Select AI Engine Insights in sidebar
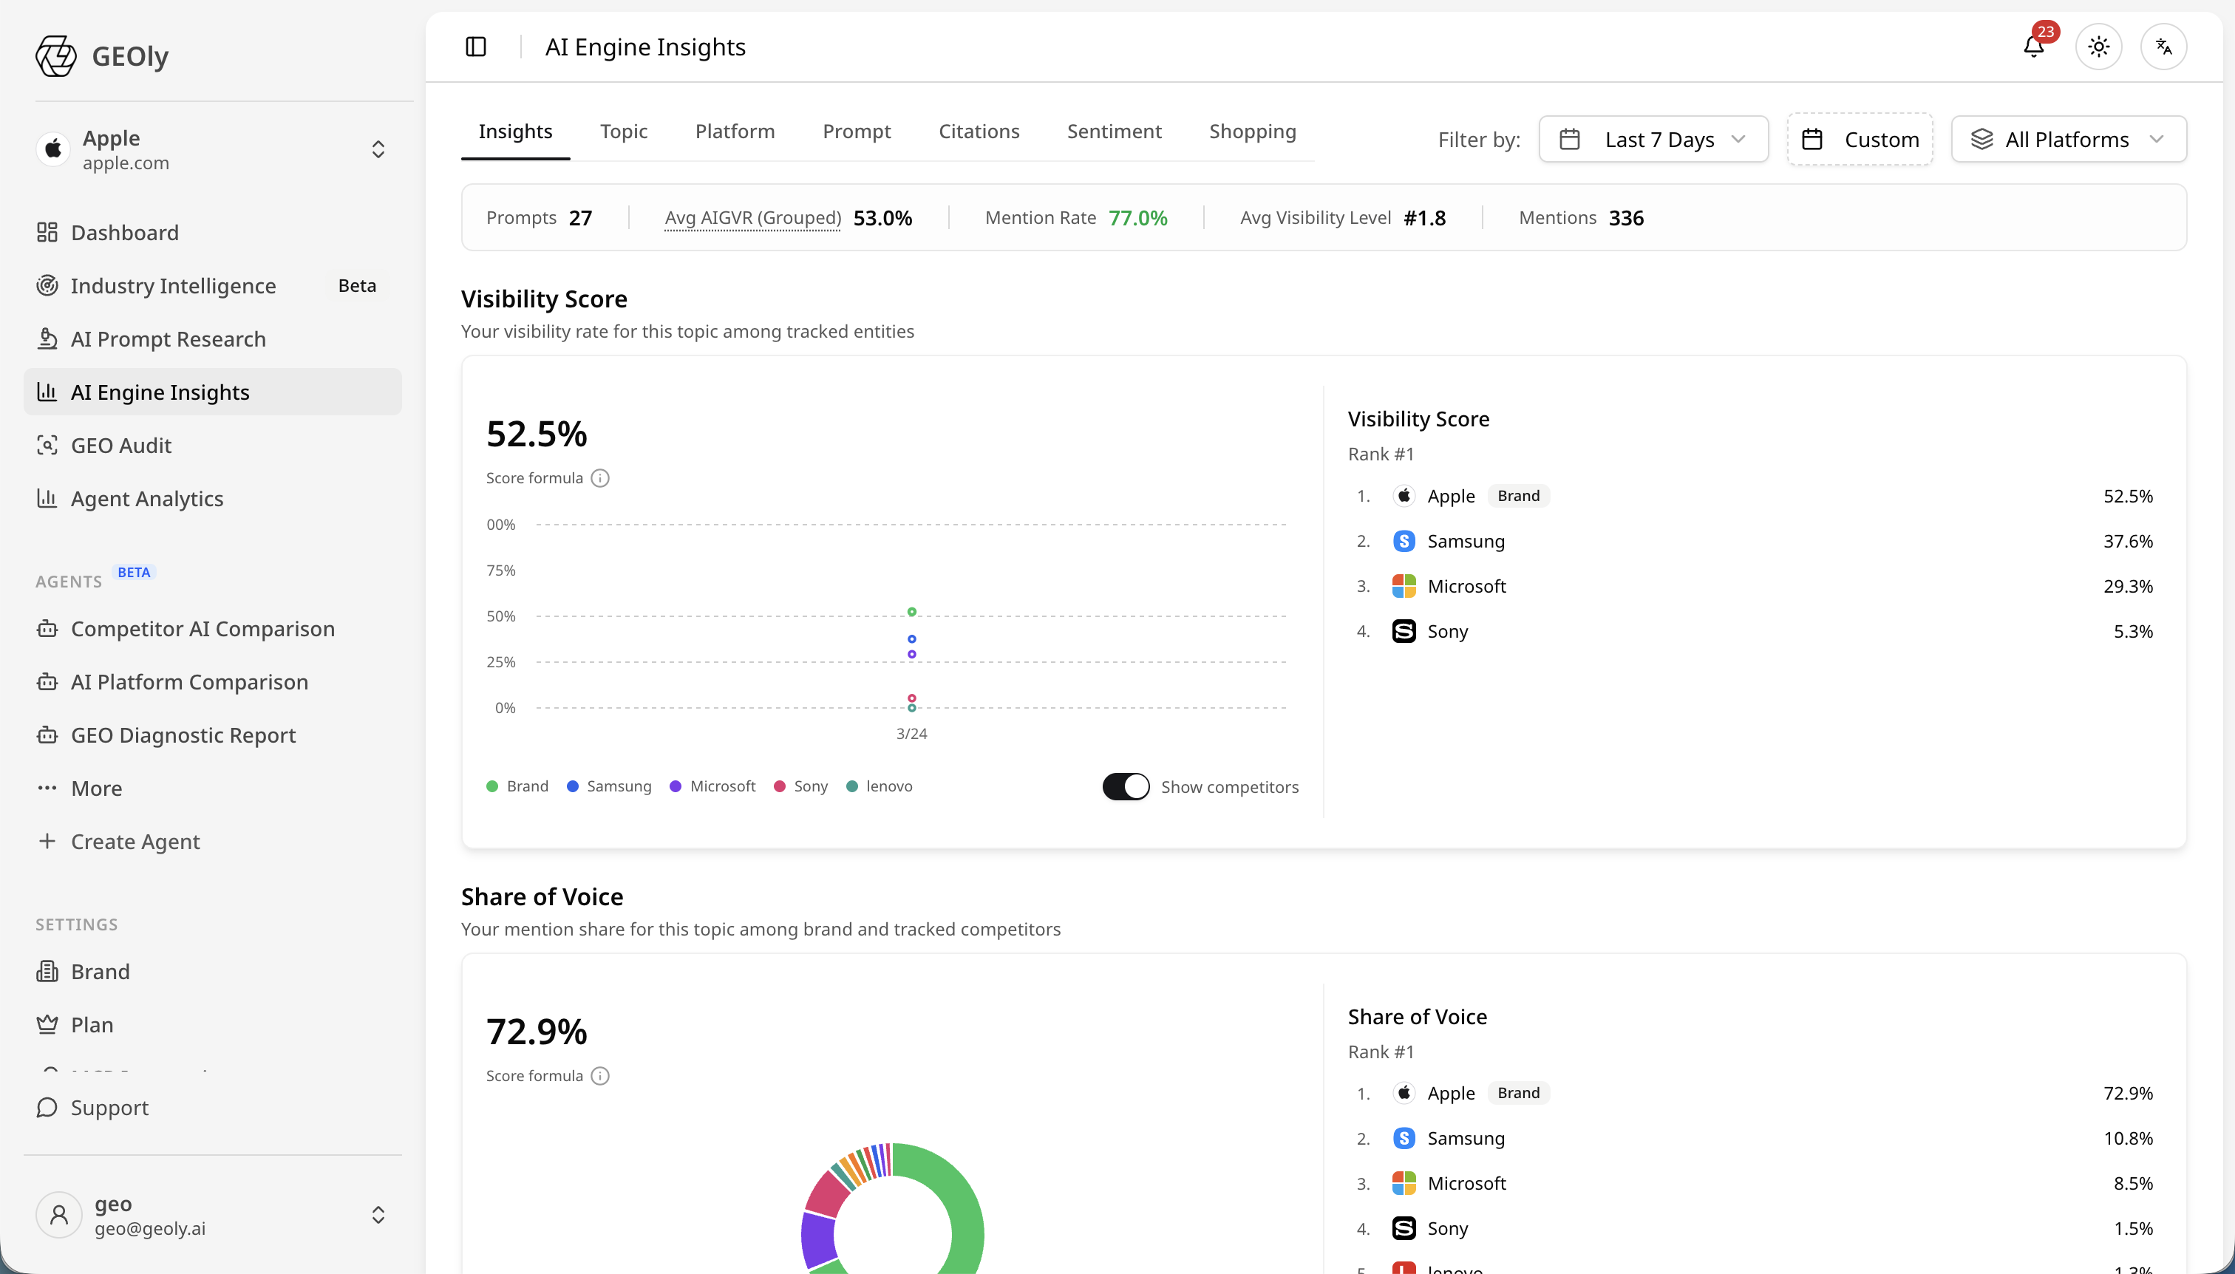This screenshot has width=2235, height=1274. [x=213, y=392]
